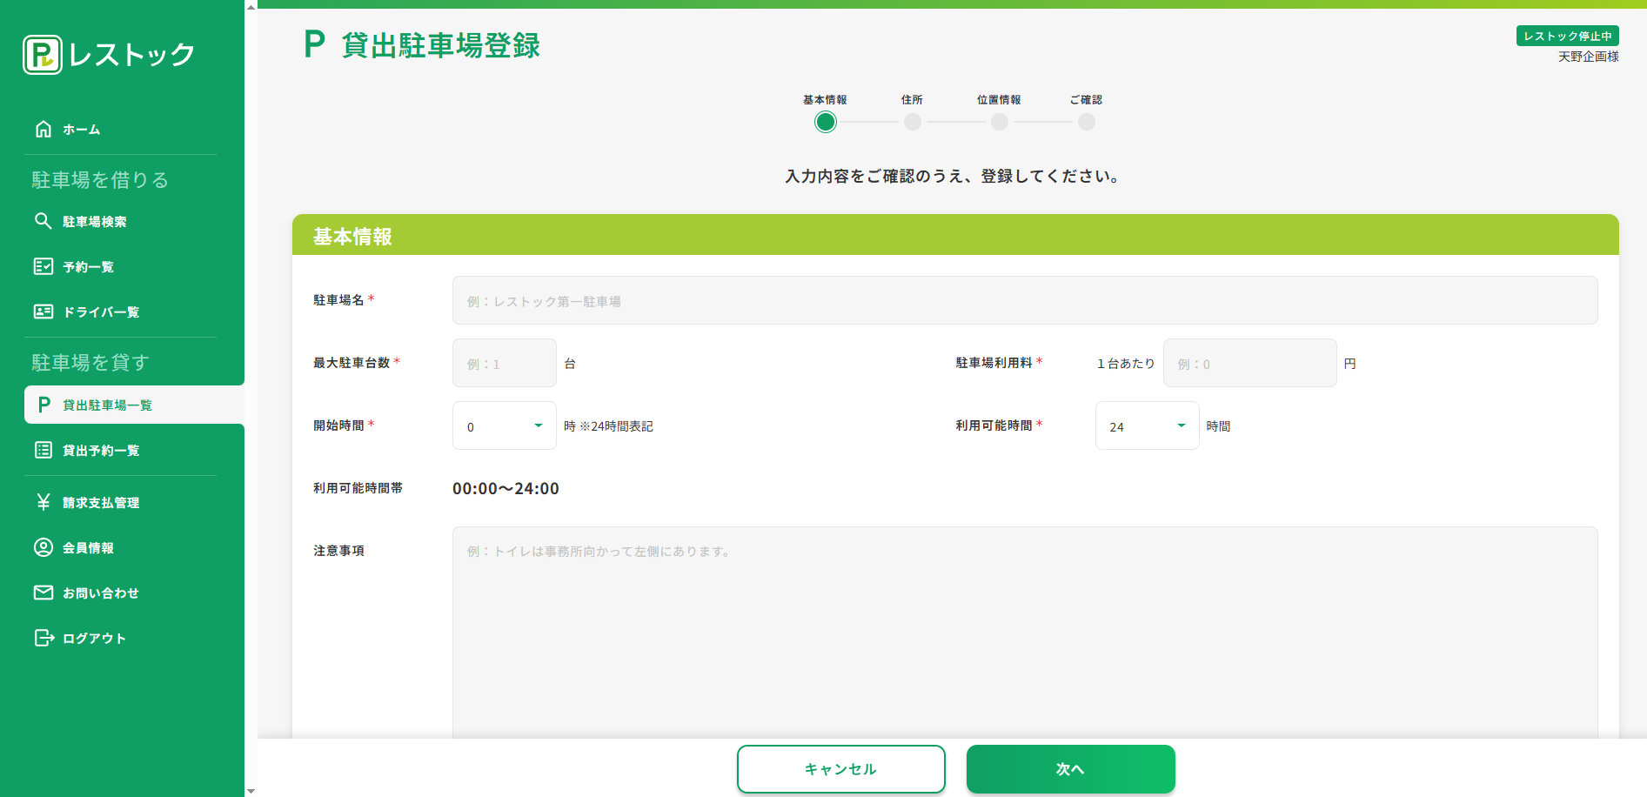
Task: Click the envelope icon for inquiries
Action: tap(44, 593)
